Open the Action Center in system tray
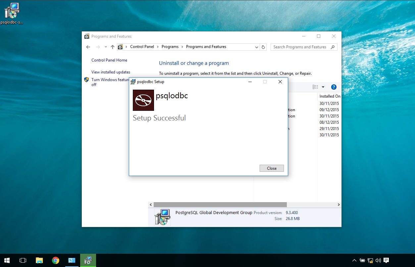 tap(386, 260)
